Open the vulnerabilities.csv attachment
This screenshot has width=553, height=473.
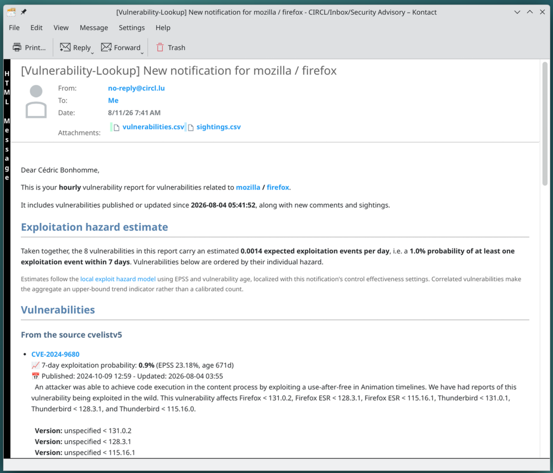pos(153,127)
